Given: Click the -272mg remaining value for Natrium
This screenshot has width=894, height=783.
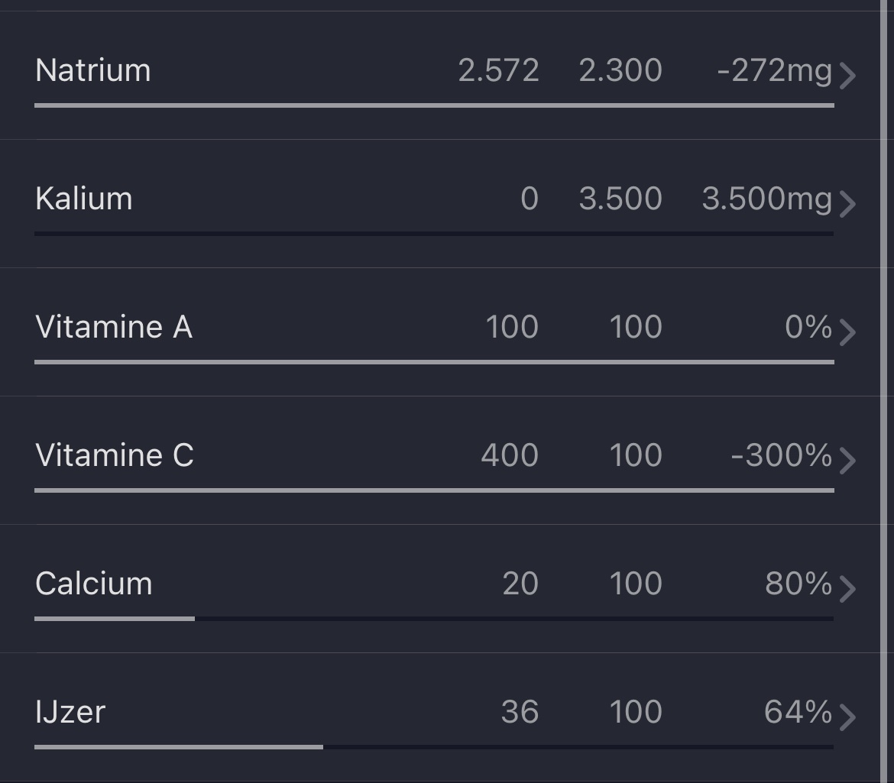Looking at the screenshot, I should [774, 70].
